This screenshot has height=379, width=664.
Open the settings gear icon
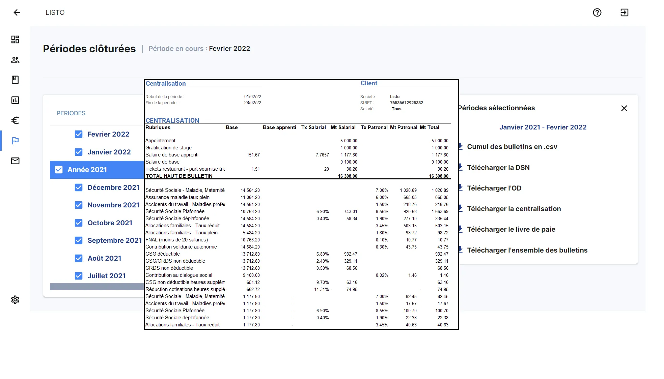point(15,300)
